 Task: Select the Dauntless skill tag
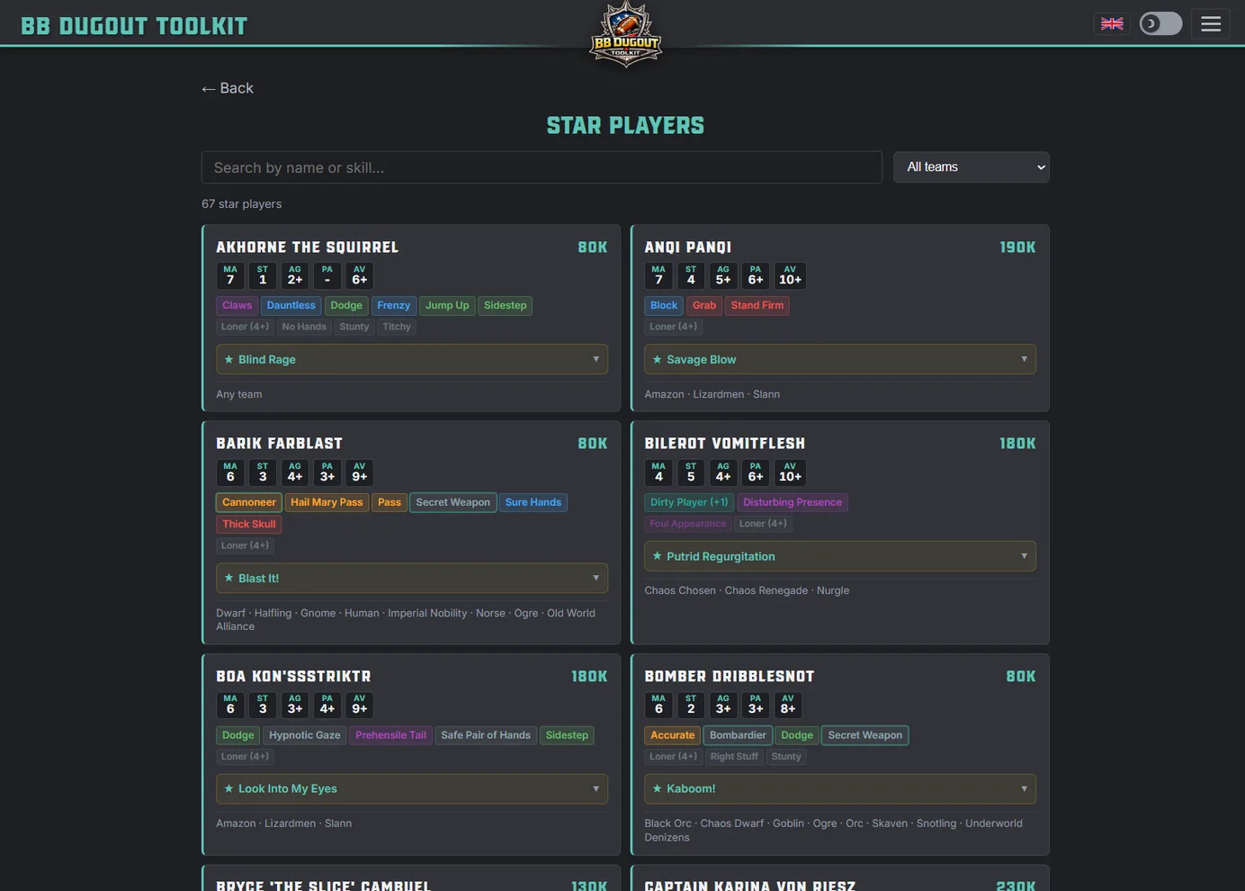click(291, 306)
